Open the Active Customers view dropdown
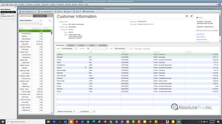The height and width of the screenshot is (124, 222). (x=31, y=21)
